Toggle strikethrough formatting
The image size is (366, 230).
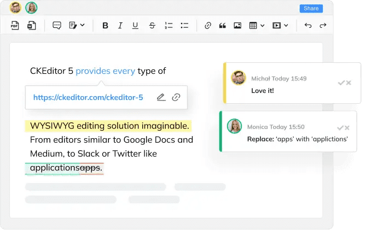pyautogui.click(x=152, y=25)
